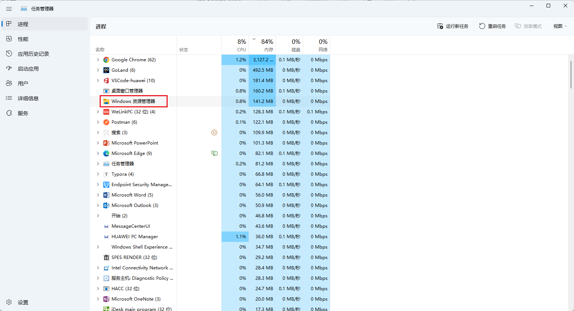Sort by the 网络 column header
574x311 pixels.
(316, 45)
